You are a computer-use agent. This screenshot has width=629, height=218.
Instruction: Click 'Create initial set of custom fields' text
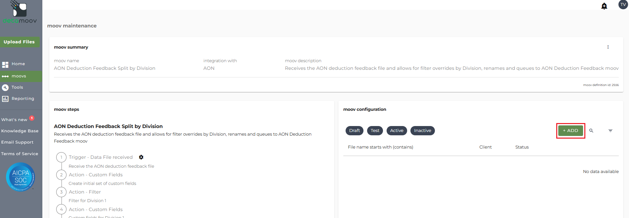[x=103, y=184]
